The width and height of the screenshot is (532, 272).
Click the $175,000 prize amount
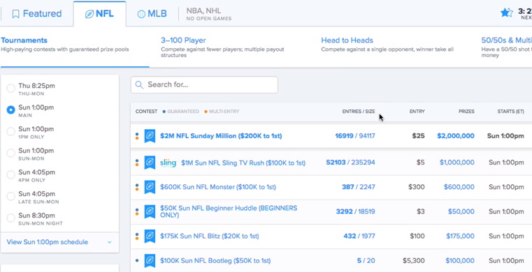coord(460,236)
